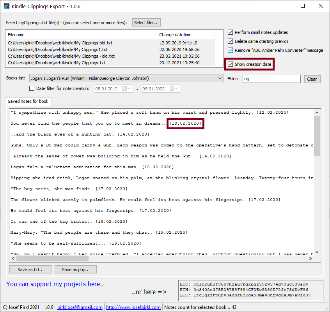
Task: Click Save as php.. button
Action: pyautogui.click(x=76, y=270)
